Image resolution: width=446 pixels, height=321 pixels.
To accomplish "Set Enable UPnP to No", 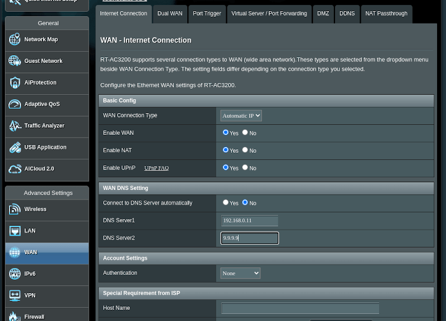I will point(245,167).
